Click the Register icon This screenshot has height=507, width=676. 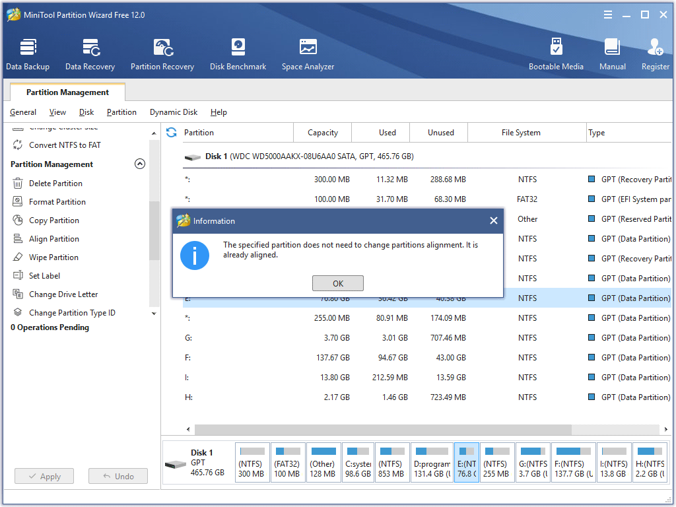(x=656, y=54)
